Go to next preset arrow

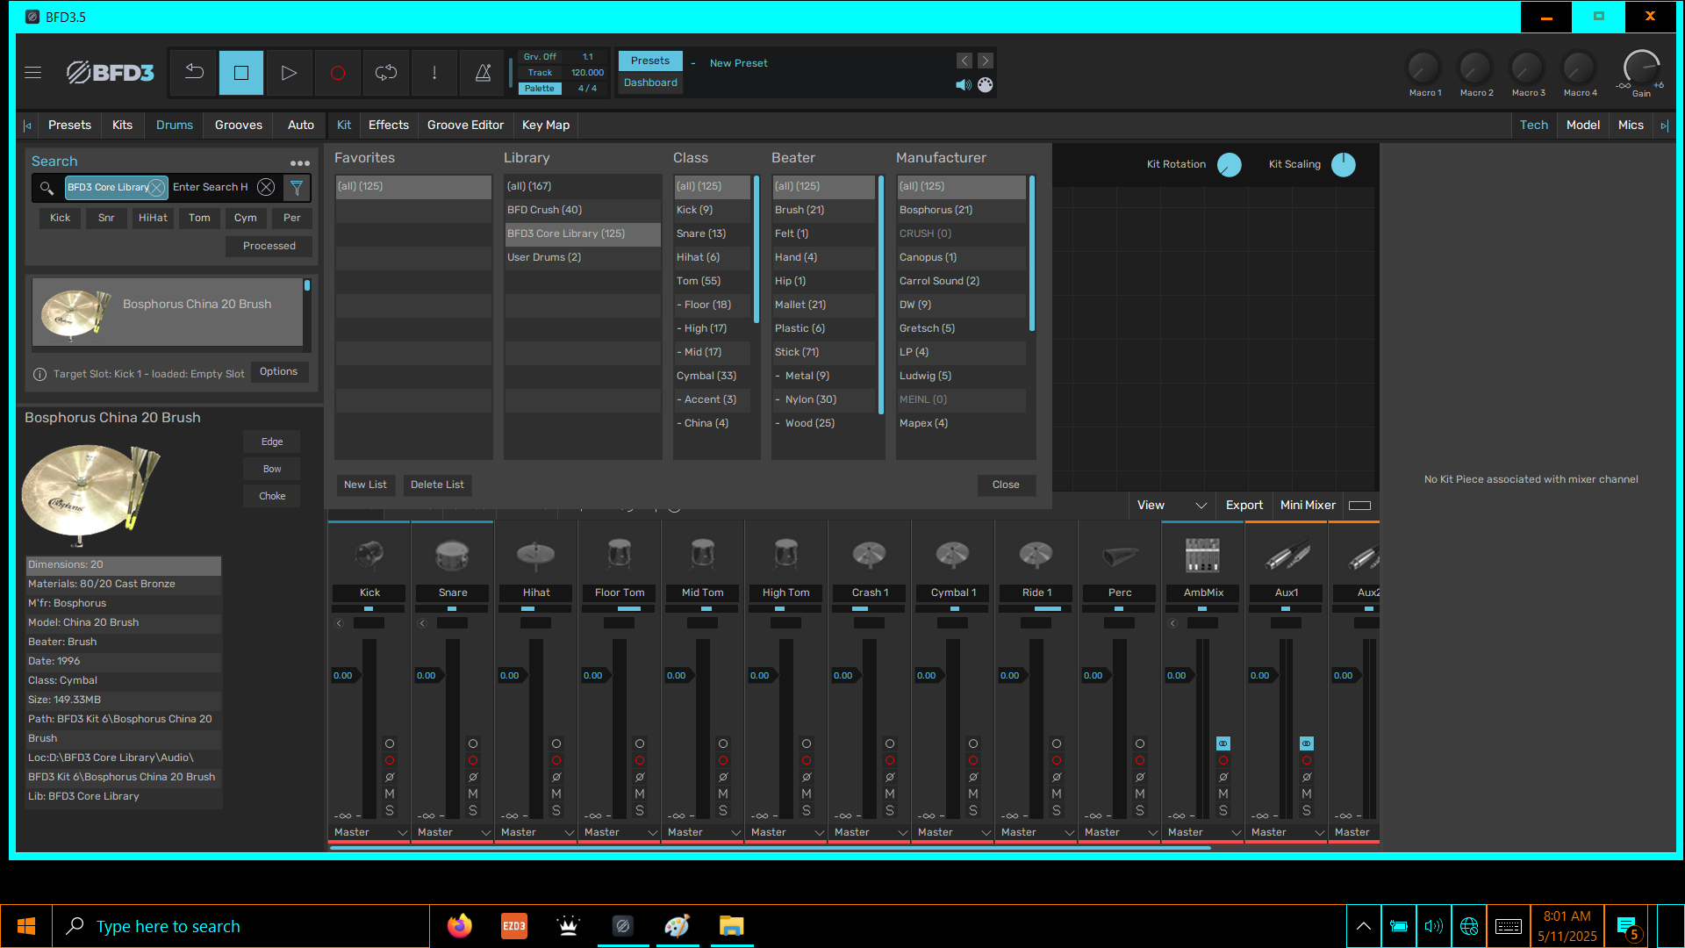986,61
